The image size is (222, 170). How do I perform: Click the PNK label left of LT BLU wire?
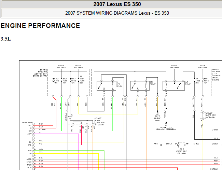(156, 143)
